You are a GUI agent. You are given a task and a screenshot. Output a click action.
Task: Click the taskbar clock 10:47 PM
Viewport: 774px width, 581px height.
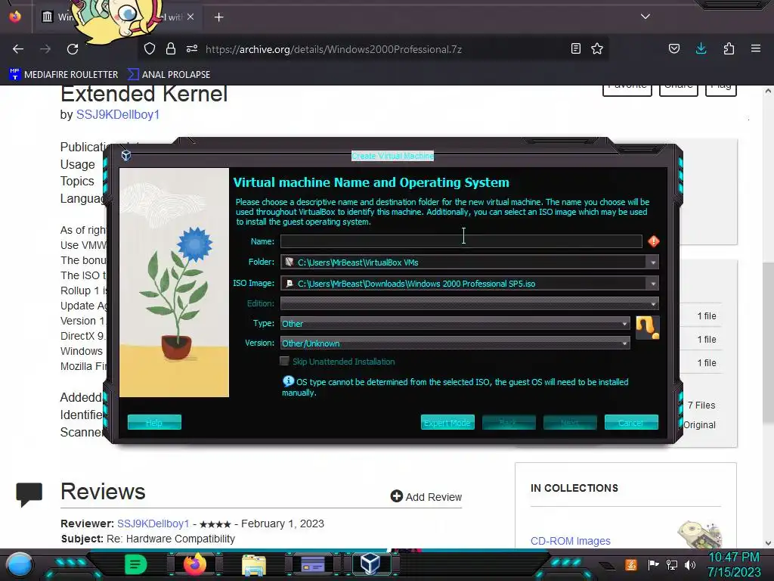click(734, 558)
